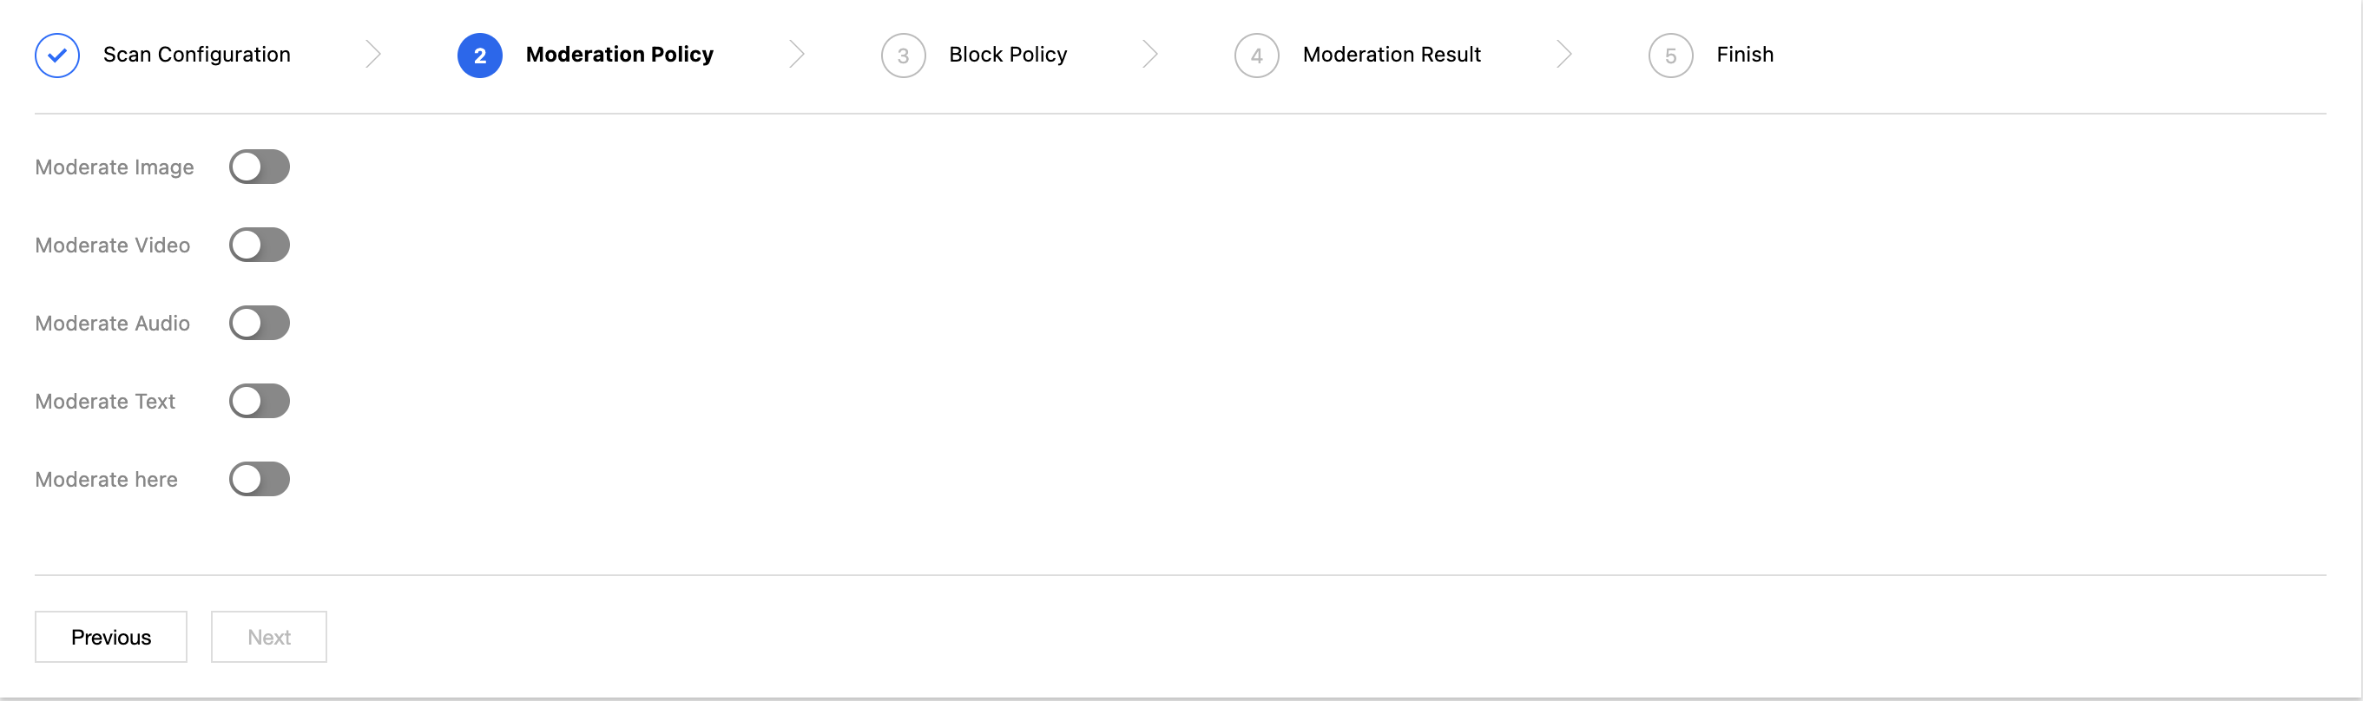This screenshot has width=2363, height=701.
Task: Click the step 3 number circle
Action: click(x=903, y=55)
